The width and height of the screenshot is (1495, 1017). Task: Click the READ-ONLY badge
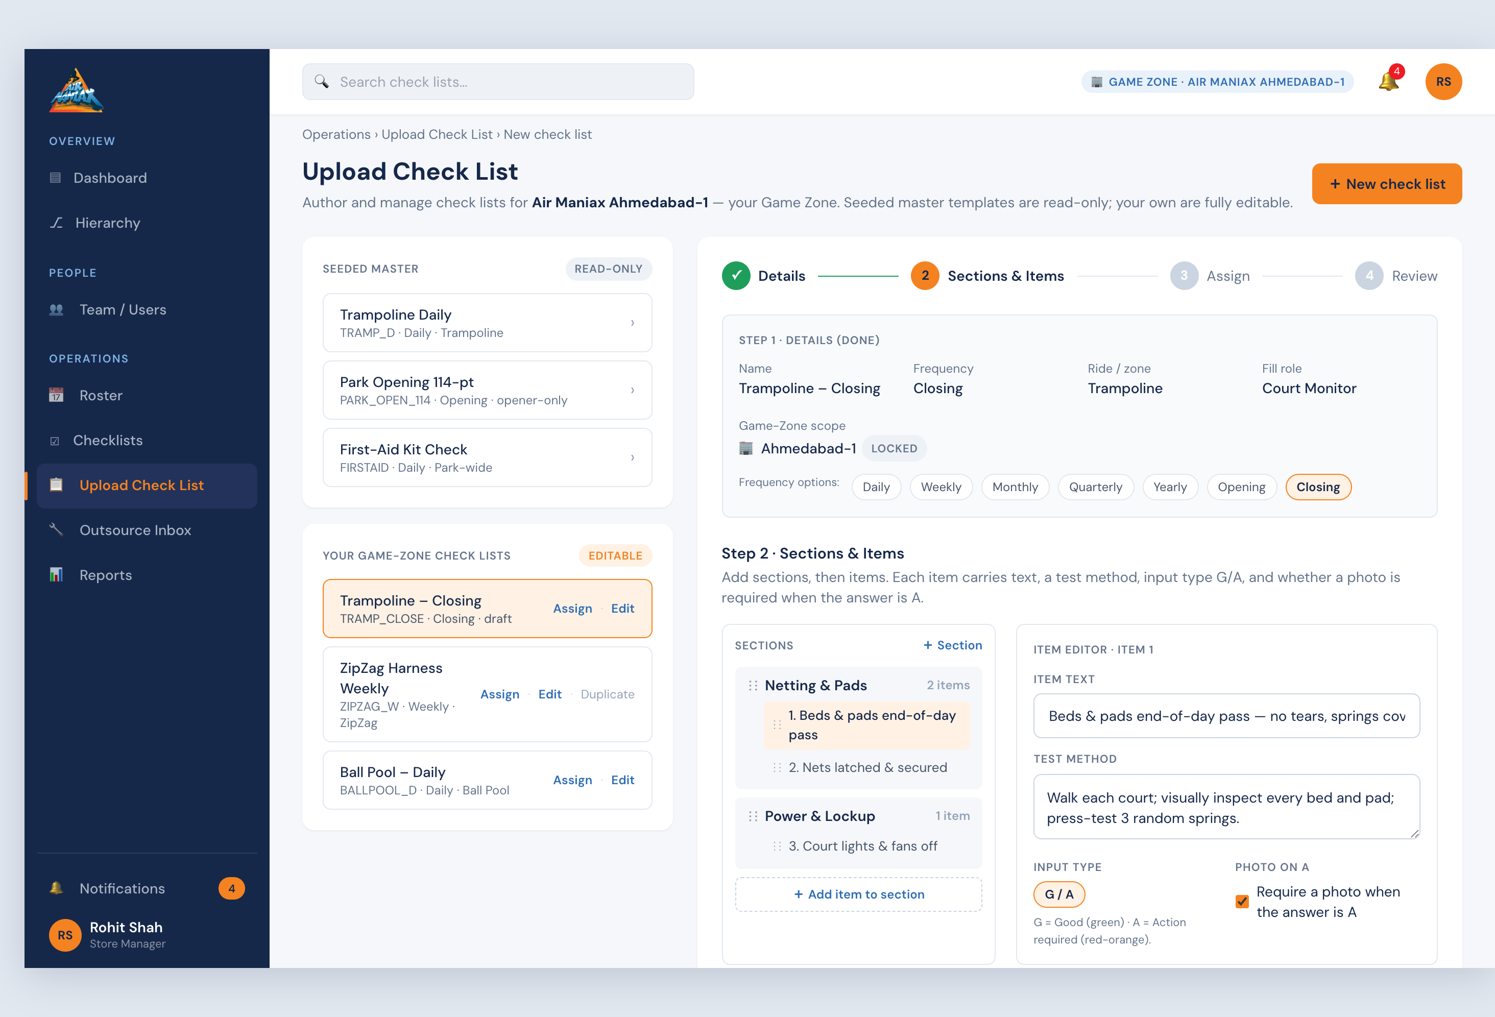pos(609,269)
